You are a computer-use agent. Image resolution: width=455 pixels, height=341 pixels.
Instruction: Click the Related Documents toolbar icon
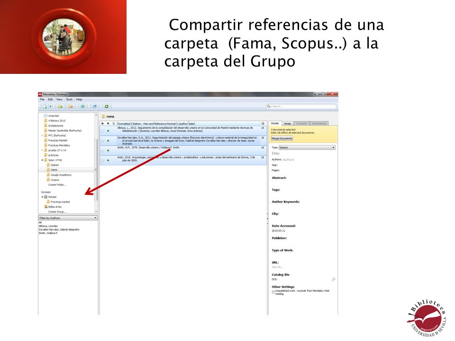[x=82, y=107]
